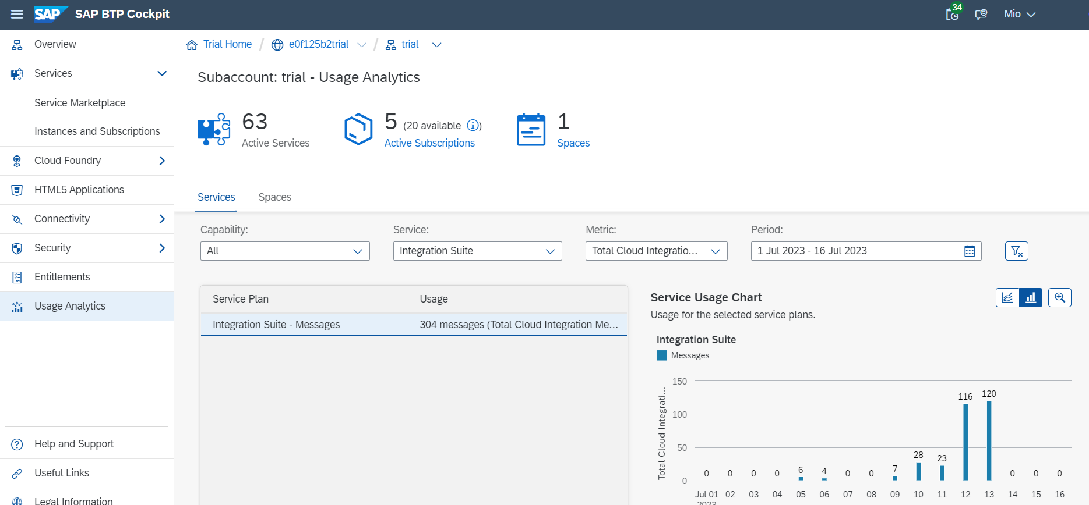The height and width of the screenshot is (505, 1089).
Task: Select Usage Analytics in the sidebar
Action: (x=87, y=306)
